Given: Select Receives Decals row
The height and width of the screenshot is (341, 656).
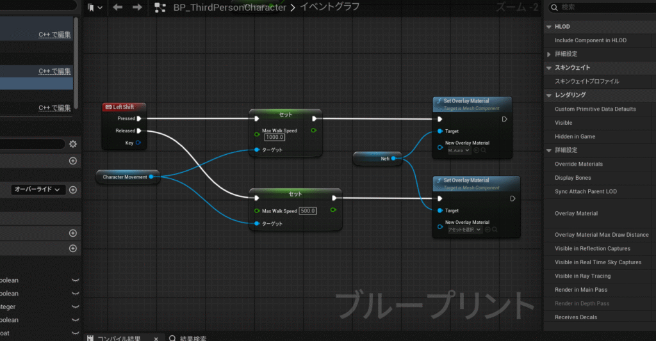Looking at the screenshot, I should click(x=600, y=317).
